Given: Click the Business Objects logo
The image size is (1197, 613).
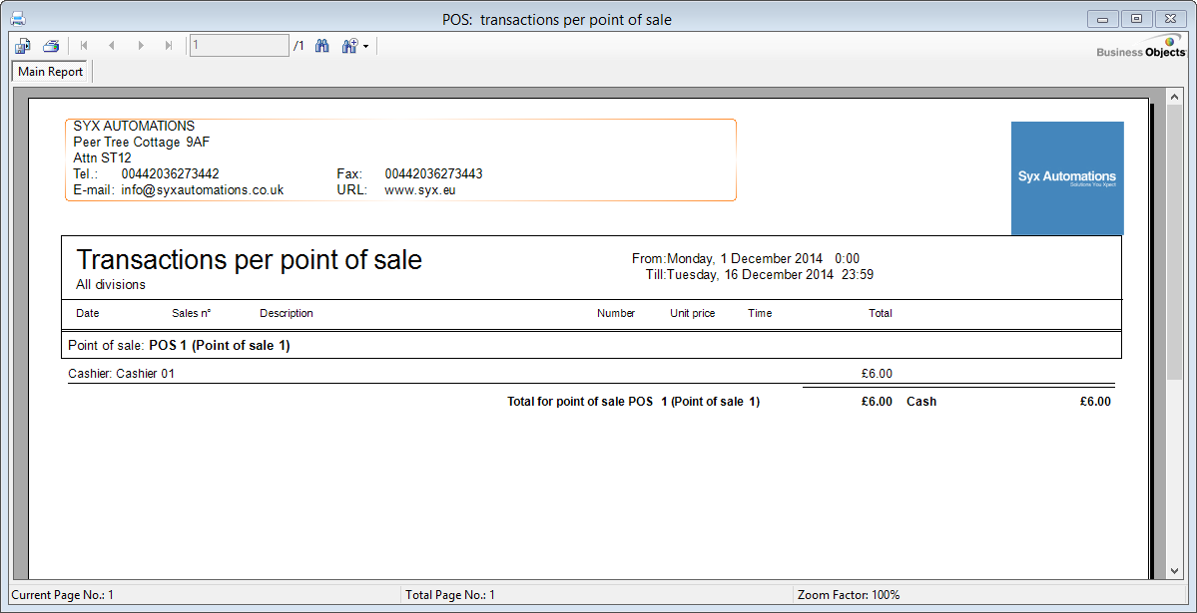Looking at the screenshot, I should 1141,48.
